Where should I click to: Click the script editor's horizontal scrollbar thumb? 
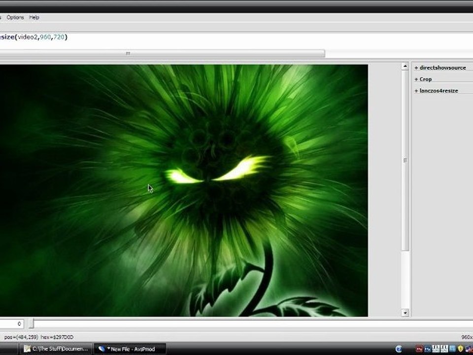[x=162, y=53]
